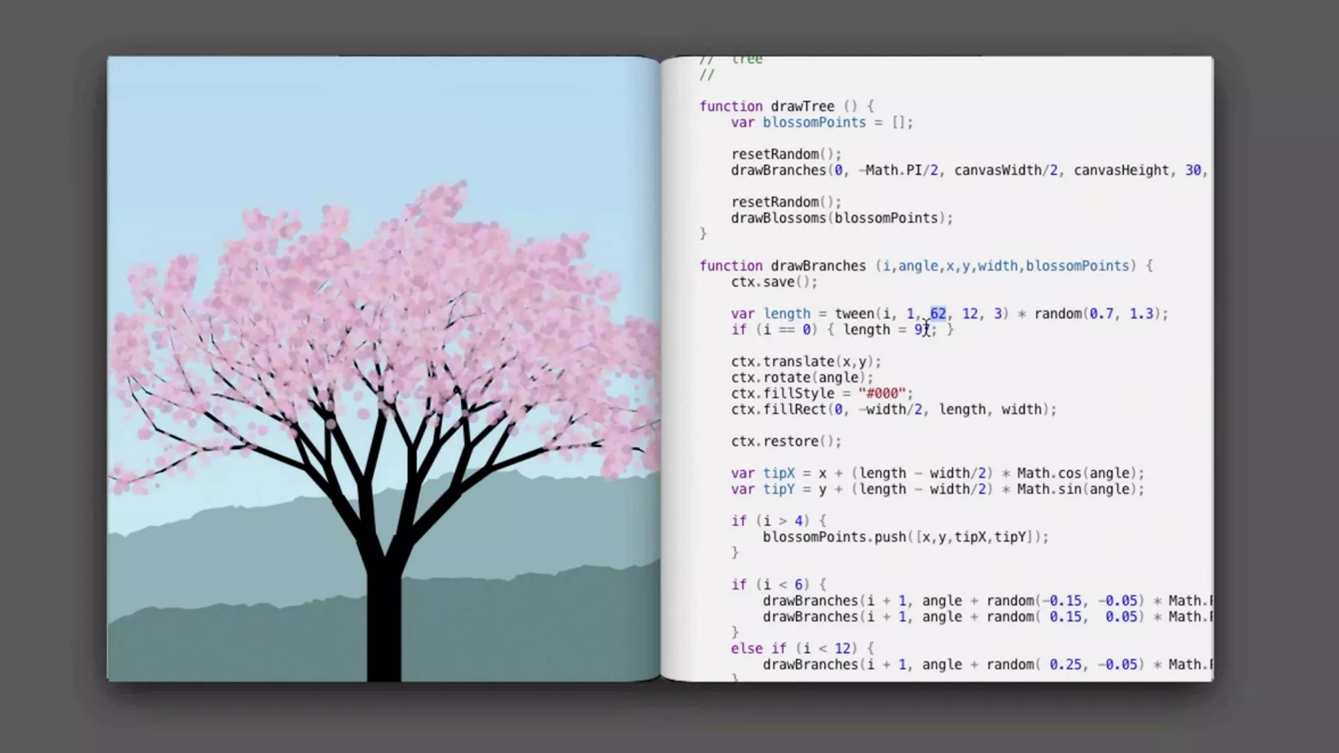
Task: Click the -0.15 value in recursive drawBranches call
Action: pos(1061,601)
